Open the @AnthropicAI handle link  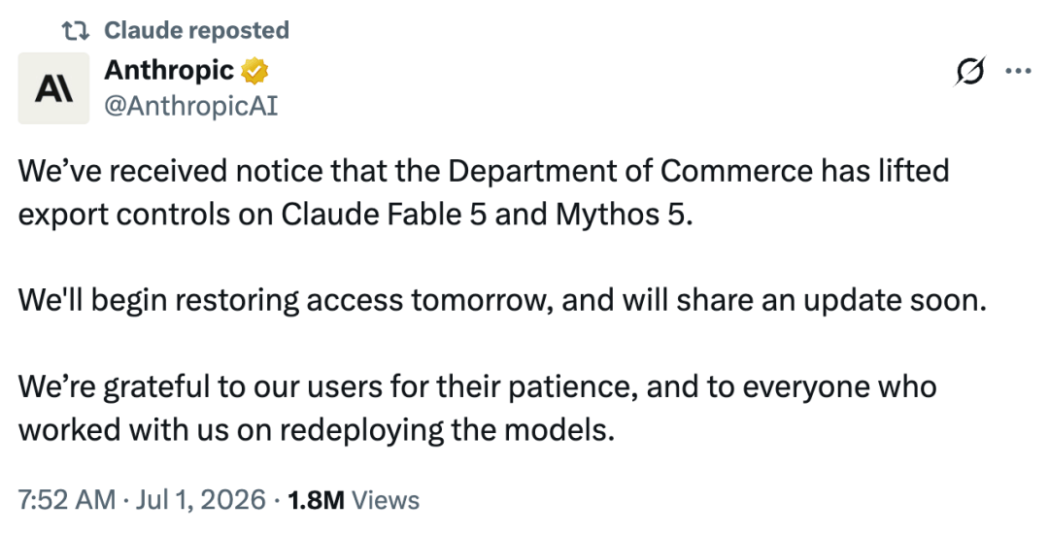[191, 107]
